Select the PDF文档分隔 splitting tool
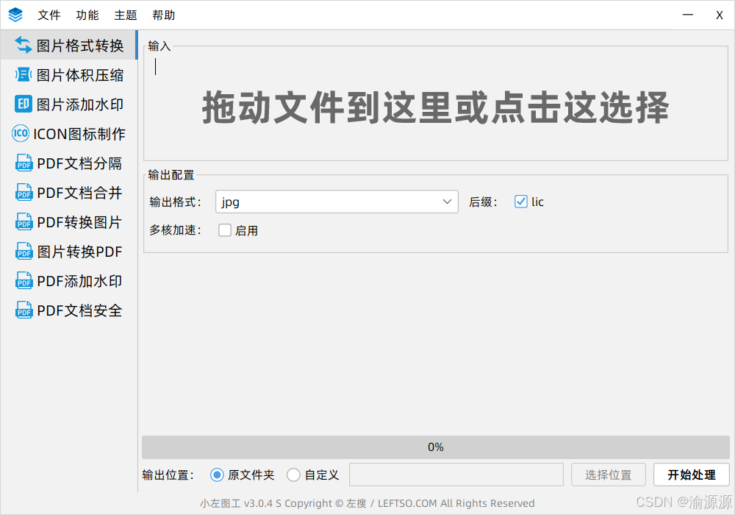Image resolution: width=735 pixels, height=515 pixels. pyautogui.click(x=68, y=163)
